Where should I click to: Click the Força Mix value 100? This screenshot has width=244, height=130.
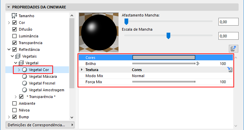click(223, 82)
